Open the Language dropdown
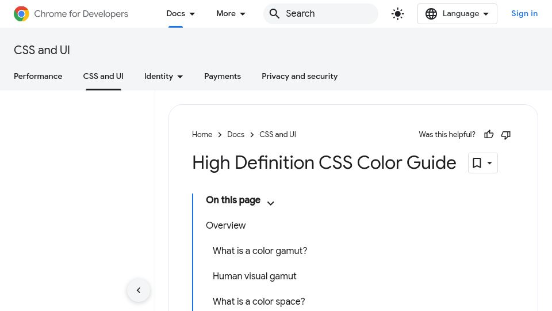Screen dimensions: 552x311 coord(457,14)
